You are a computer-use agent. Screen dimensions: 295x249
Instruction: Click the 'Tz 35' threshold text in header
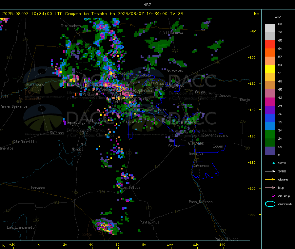[x=176, y=14]
